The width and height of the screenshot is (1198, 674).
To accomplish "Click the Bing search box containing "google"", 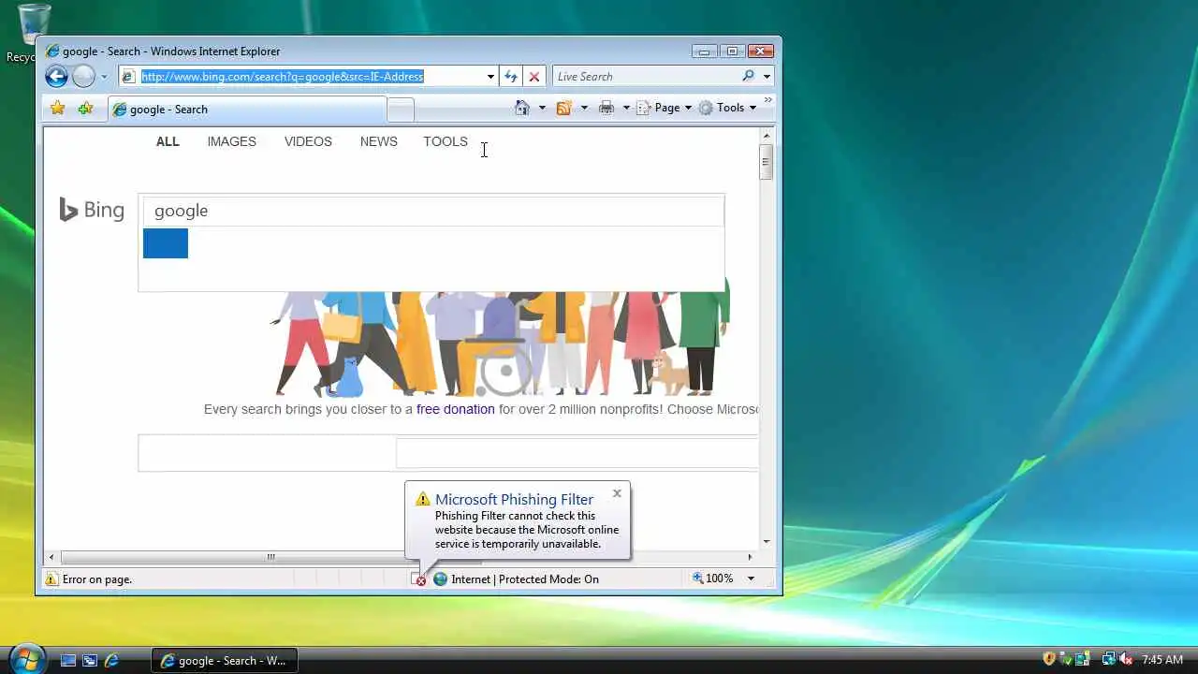I will (433, 211).
